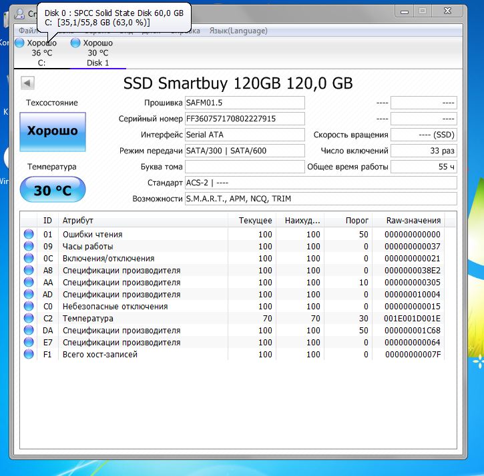The width and height of the screenshot is (484, 476).
Task: Click the Текущее column header
Action: tap(252, 221)
